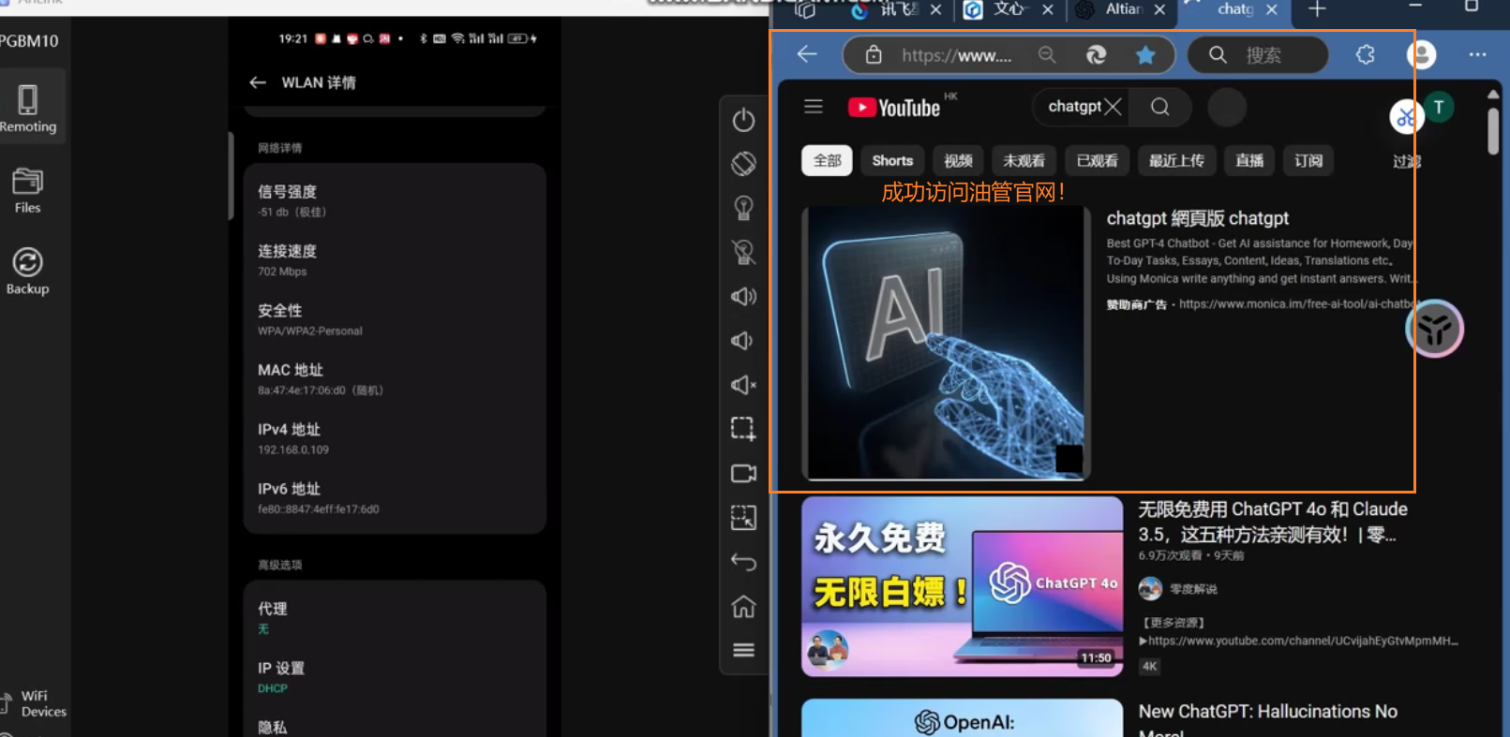Screen dimensions: 1510x737
Task: Select the 全部 filter chip
Action: coord(827,160)
